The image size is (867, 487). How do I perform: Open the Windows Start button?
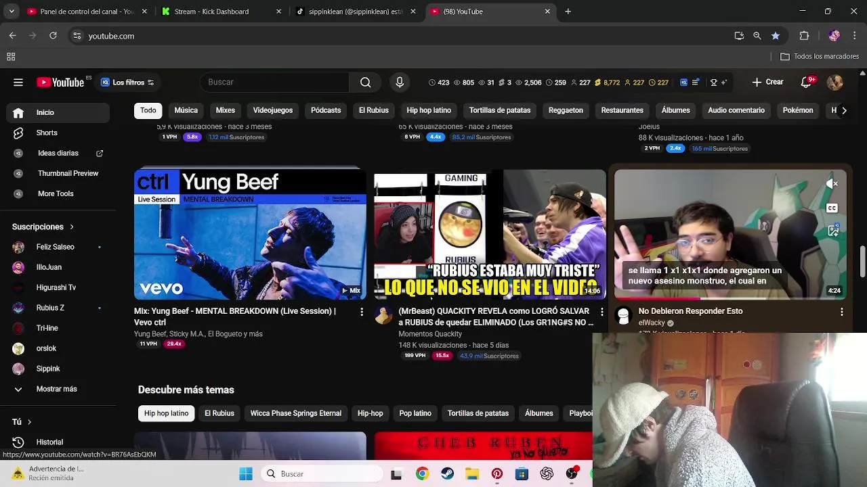[246, 474]
